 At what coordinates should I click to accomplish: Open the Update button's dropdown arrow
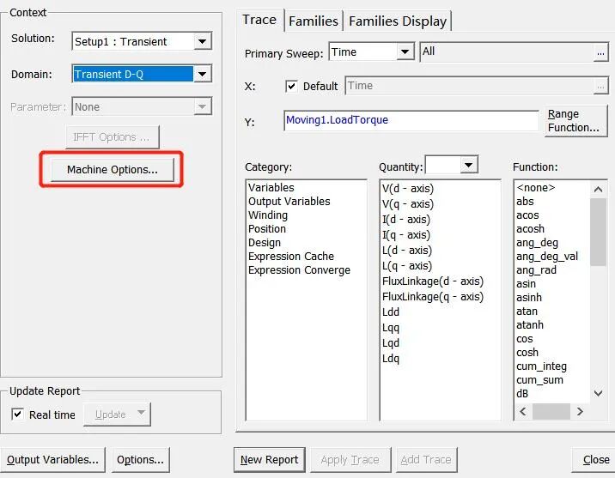pos(141,414)
